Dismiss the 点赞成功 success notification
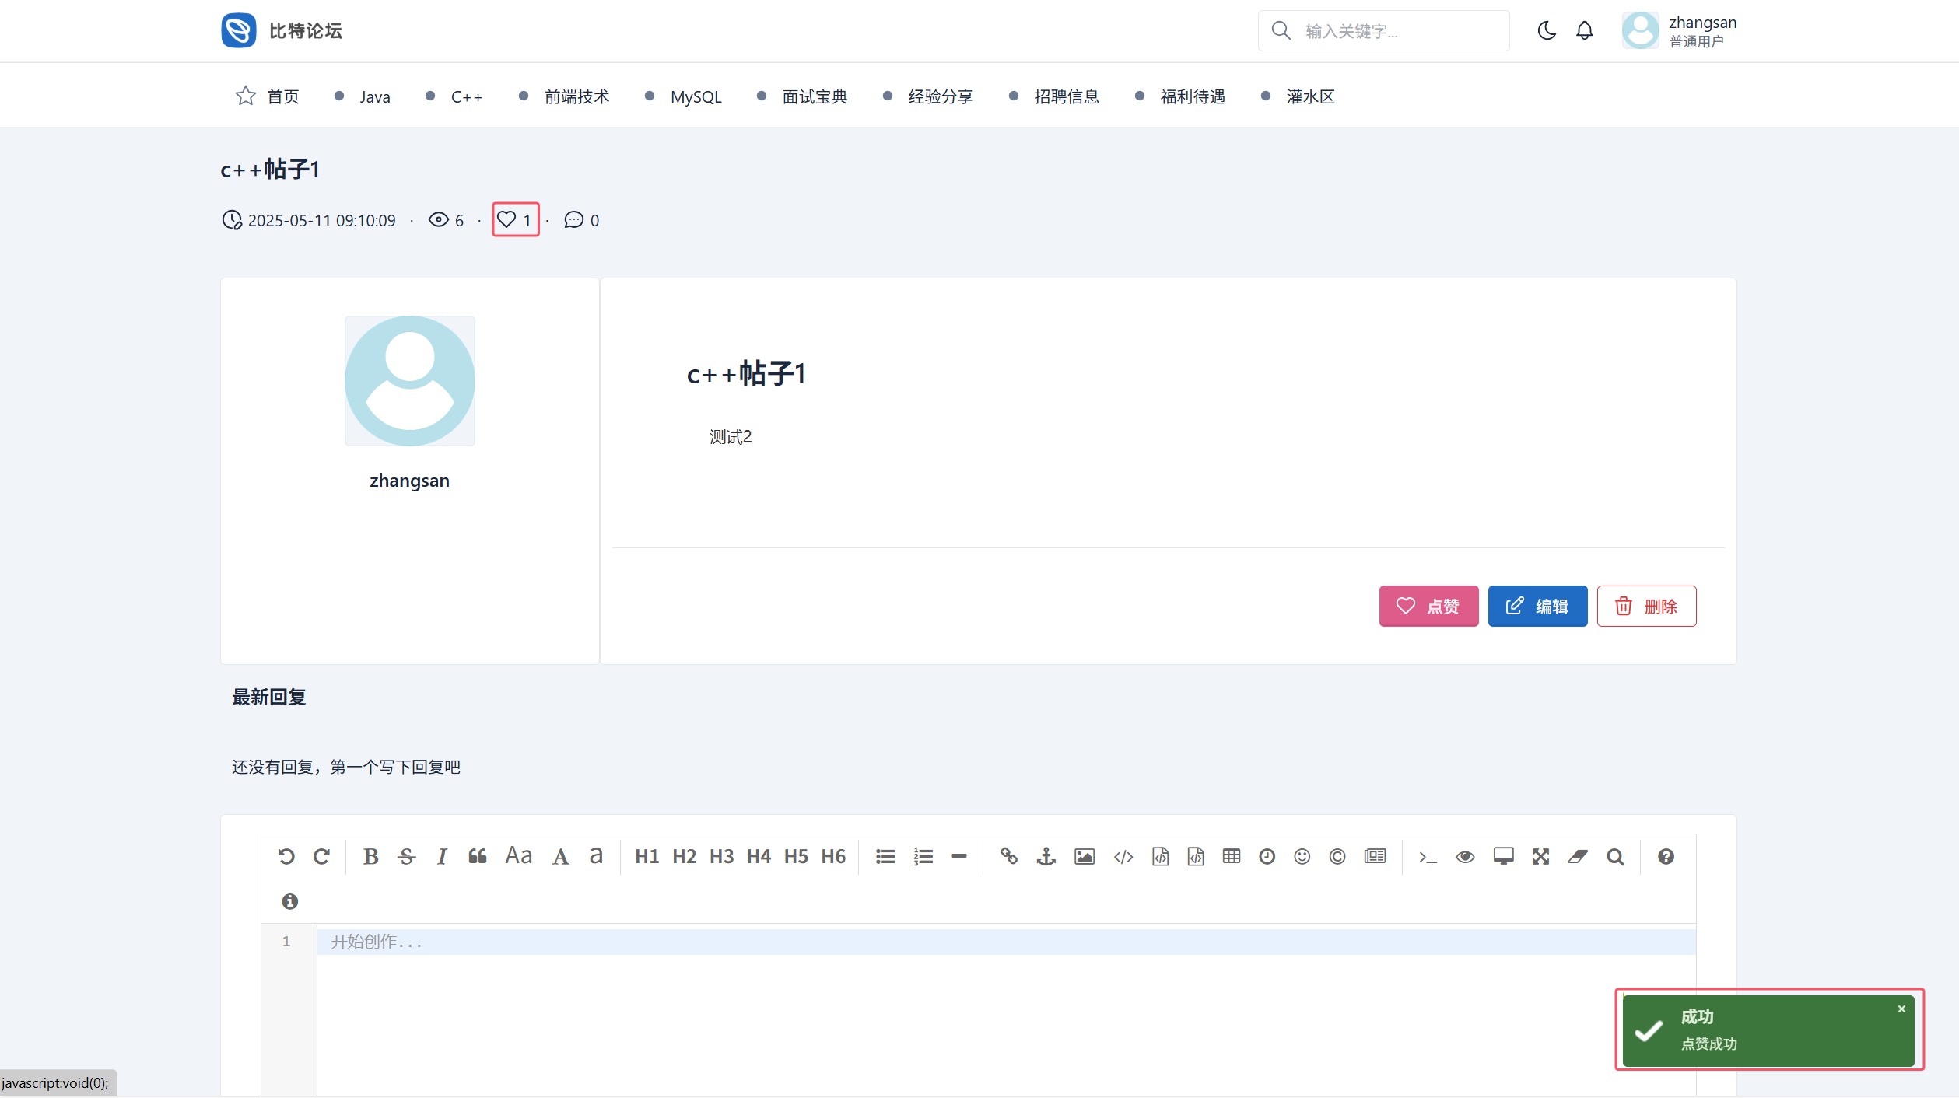The image size is (1959, 1098). [1901, 1009]
